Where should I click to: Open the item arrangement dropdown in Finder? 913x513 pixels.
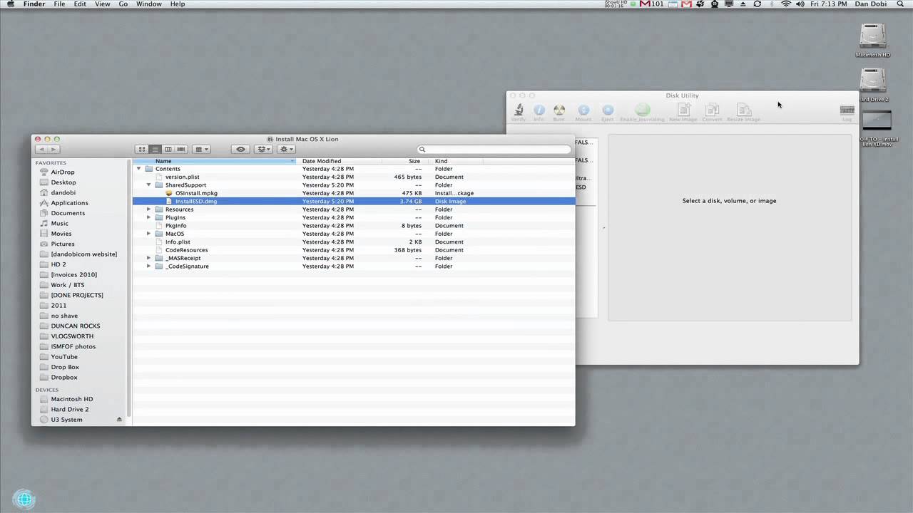click(202, 149)
